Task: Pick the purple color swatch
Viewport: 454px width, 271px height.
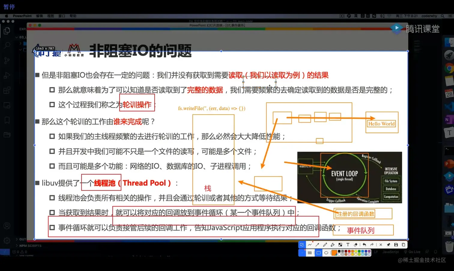Action: coord(369,251)
